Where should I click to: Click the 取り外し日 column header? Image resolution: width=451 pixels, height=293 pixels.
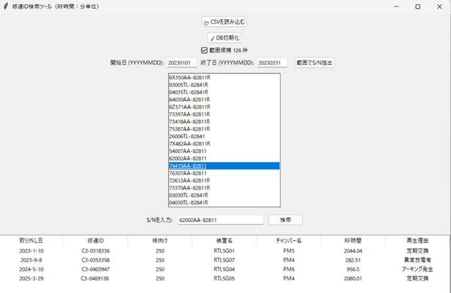31,240
